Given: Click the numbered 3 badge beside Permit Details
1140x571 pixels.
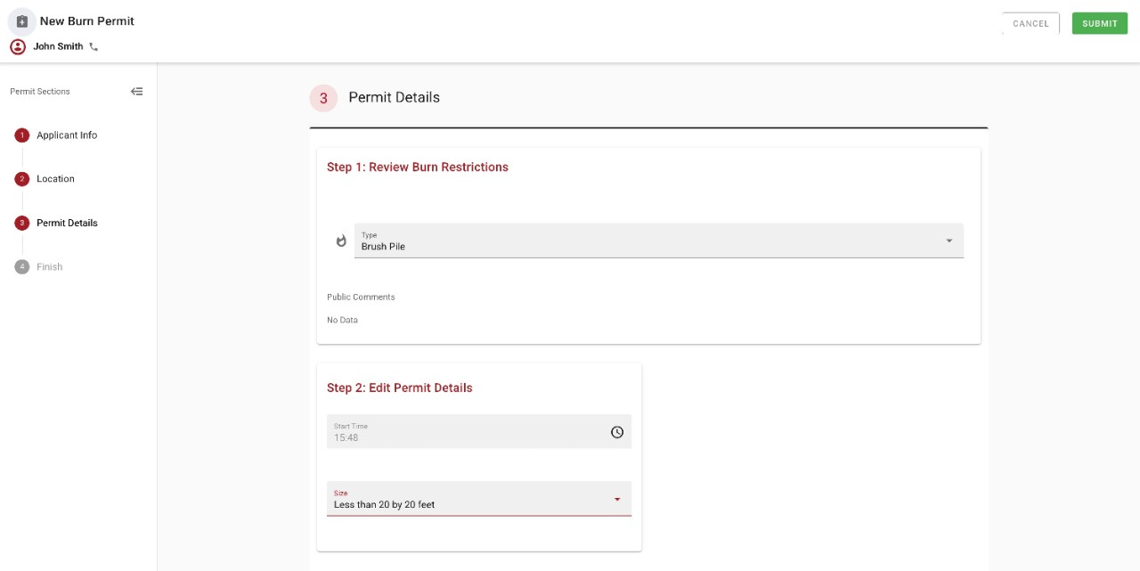Looking at the screenshot, I should (x=323, y=98).
